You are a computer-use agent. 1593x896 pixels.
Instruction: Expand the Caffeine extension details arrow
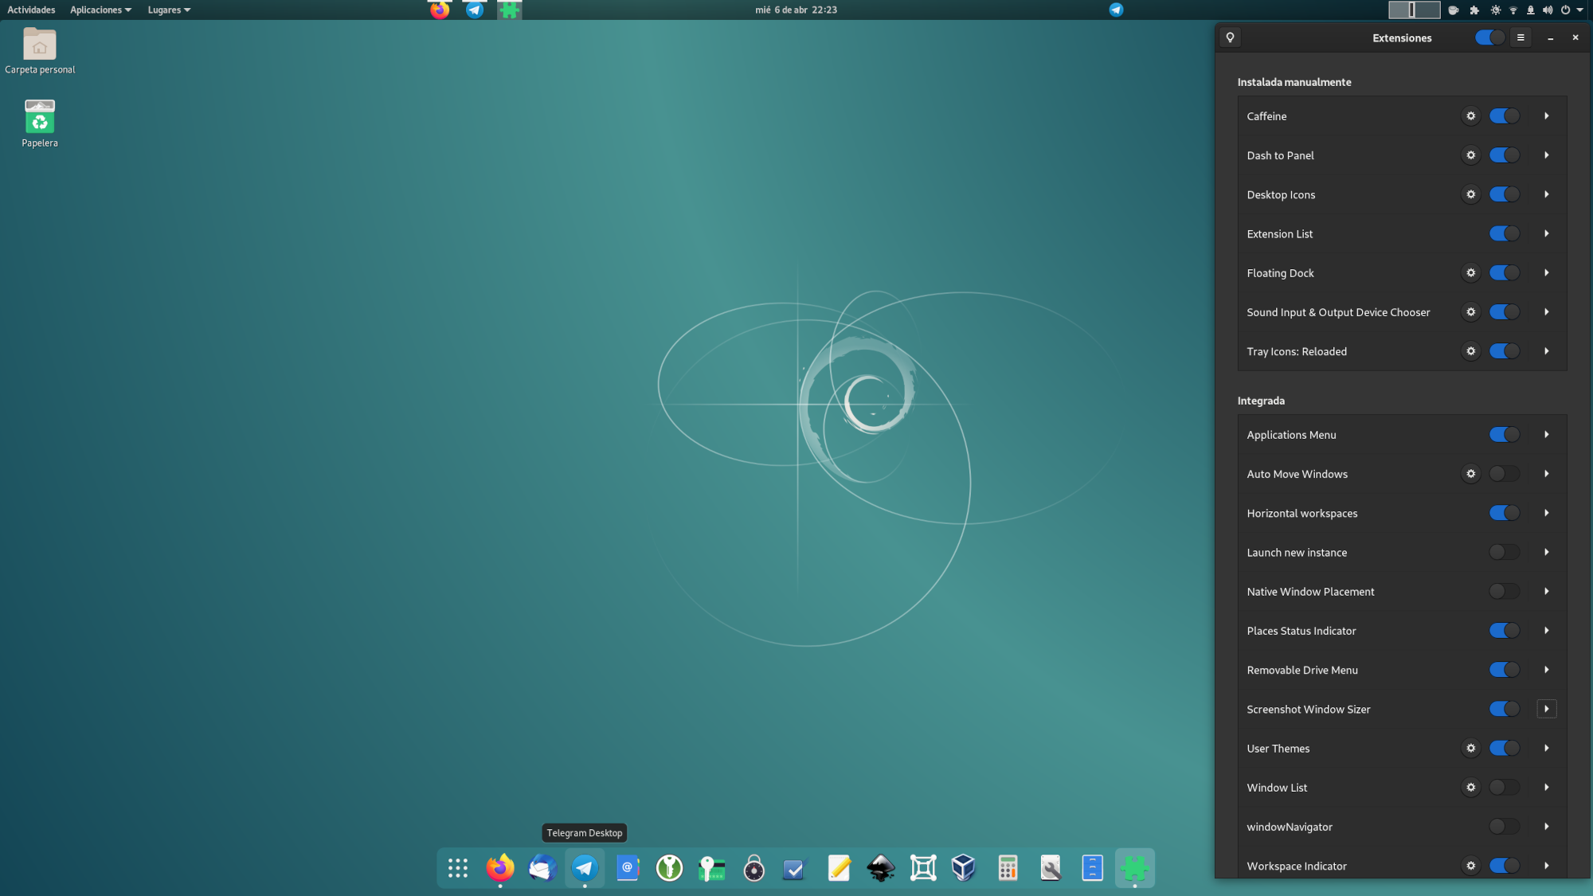1547,116
